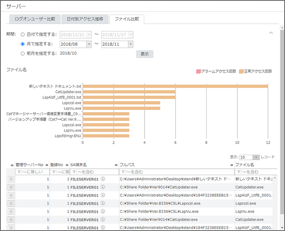
Task: Select the 月で指定する radio button
Action: click(x=22, y=44)
